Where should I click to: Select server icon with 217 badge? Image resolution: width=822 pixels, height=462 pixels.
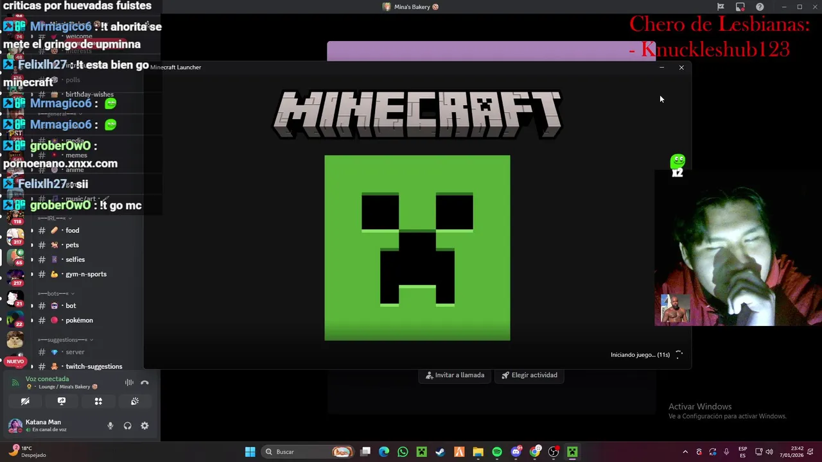tap(15, 278)
